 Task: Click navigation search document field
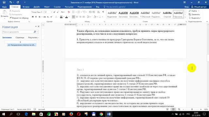pyautogui.click(x=18, y=32)
